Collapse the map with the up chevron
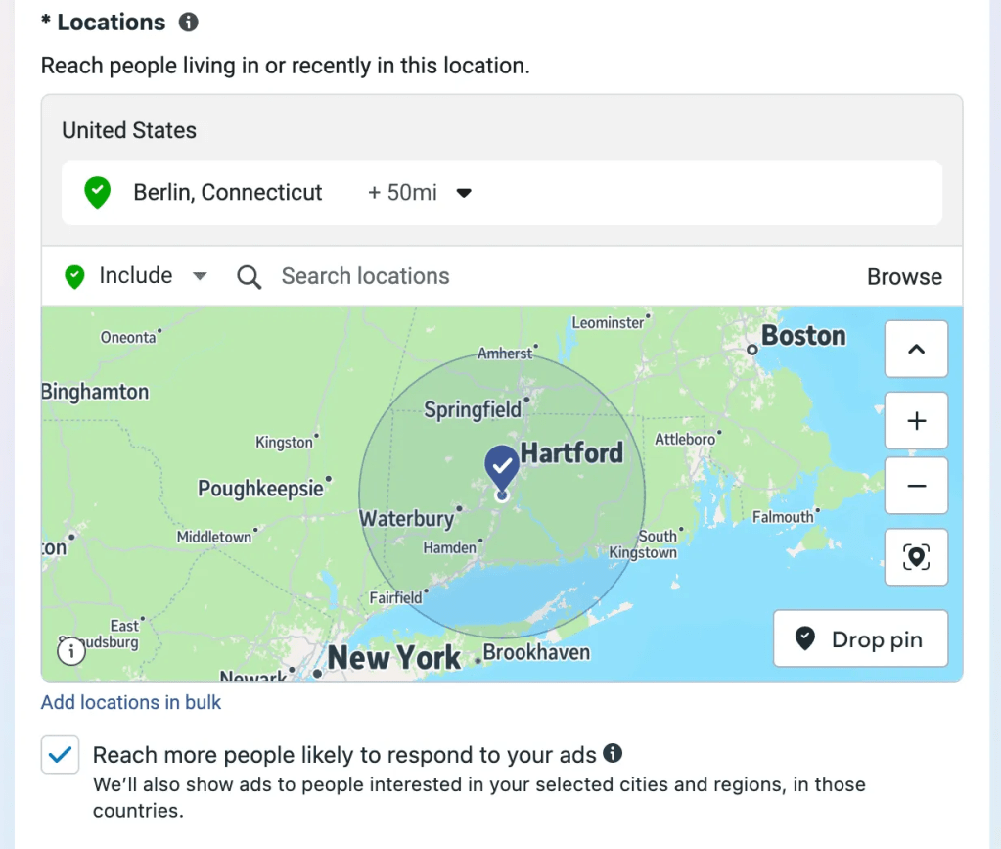This screenshot has height=849, width=1001. pyautogui.click(x=916, y=350)
